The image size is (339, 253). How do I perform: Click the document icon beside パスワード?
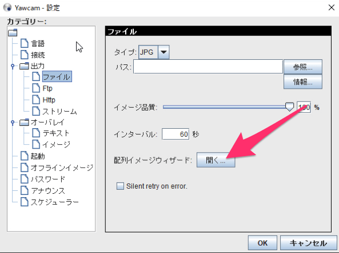(x=24, y=179)
